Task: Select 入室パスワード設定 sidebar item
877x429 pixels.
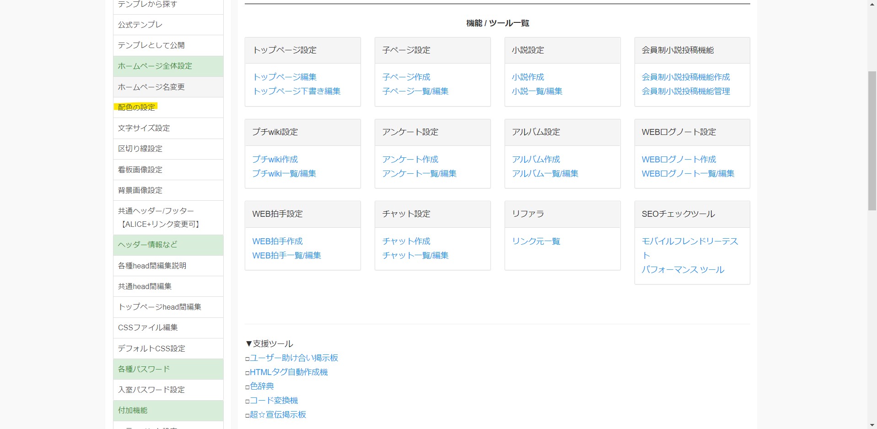Action: [x=151, y=390]
